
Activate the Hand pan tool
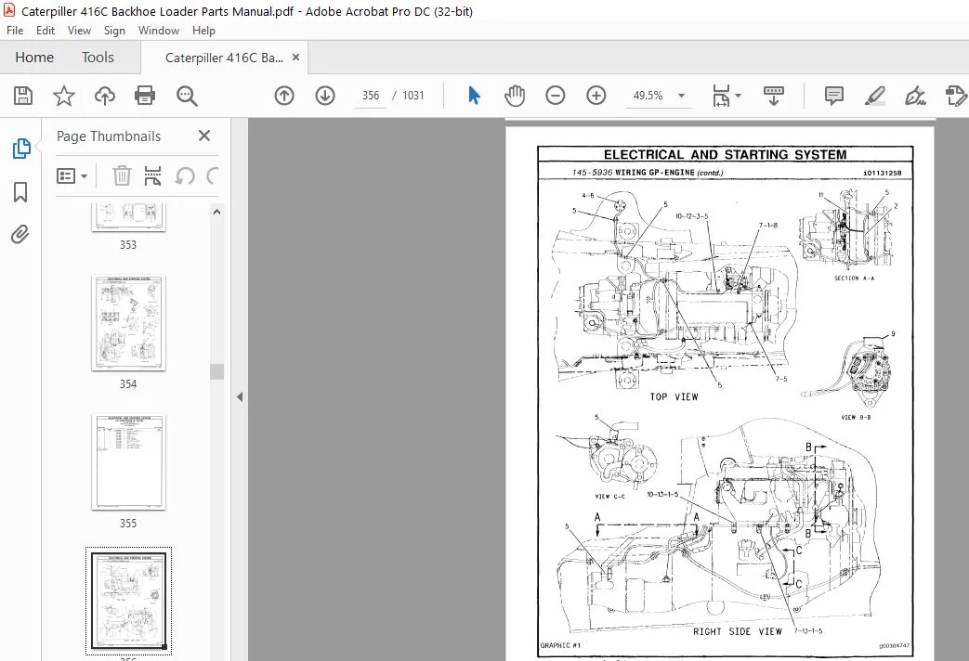click(514, 96)
